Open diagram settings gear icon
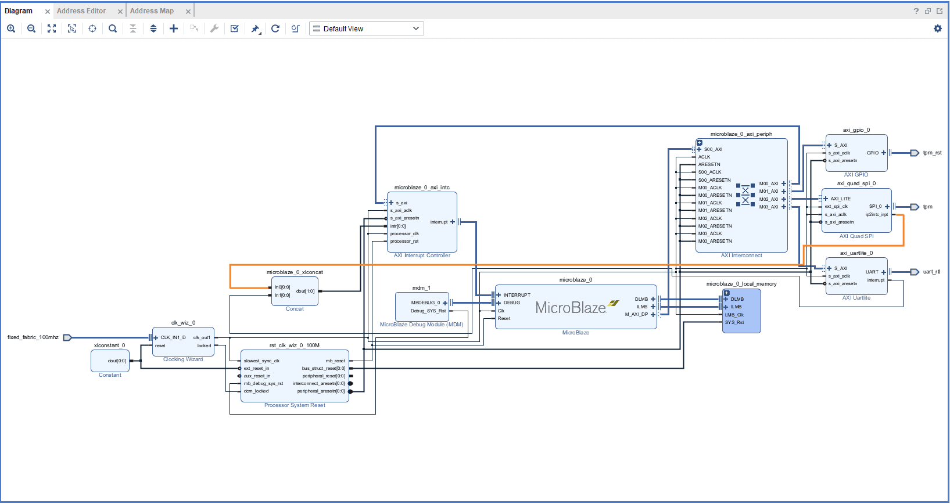The height and width of the screenshot is (504, 950). coord(937,28)
